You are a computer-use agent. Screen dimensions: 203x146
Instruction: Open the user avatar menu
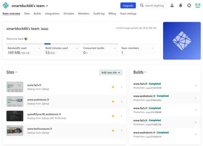tap(198, 5)
